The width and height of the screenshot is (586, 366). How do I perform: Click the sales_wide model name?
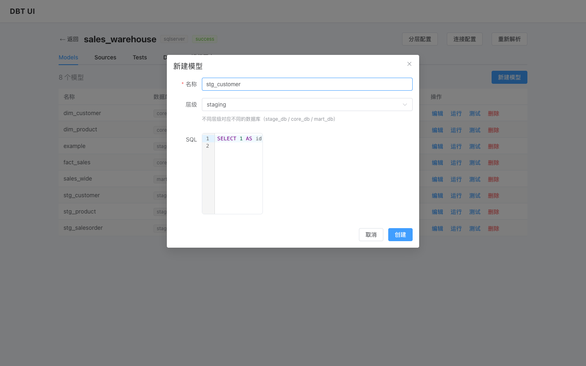[x=78, y=179]
